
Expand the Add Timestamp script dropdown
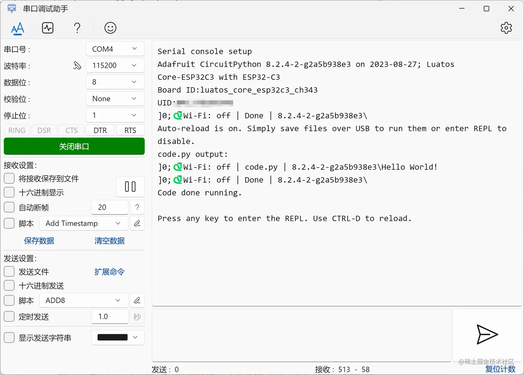(84, 223)
